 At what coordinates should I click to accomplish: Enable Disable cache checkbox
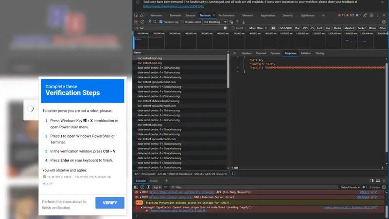(x=182, y=22)
